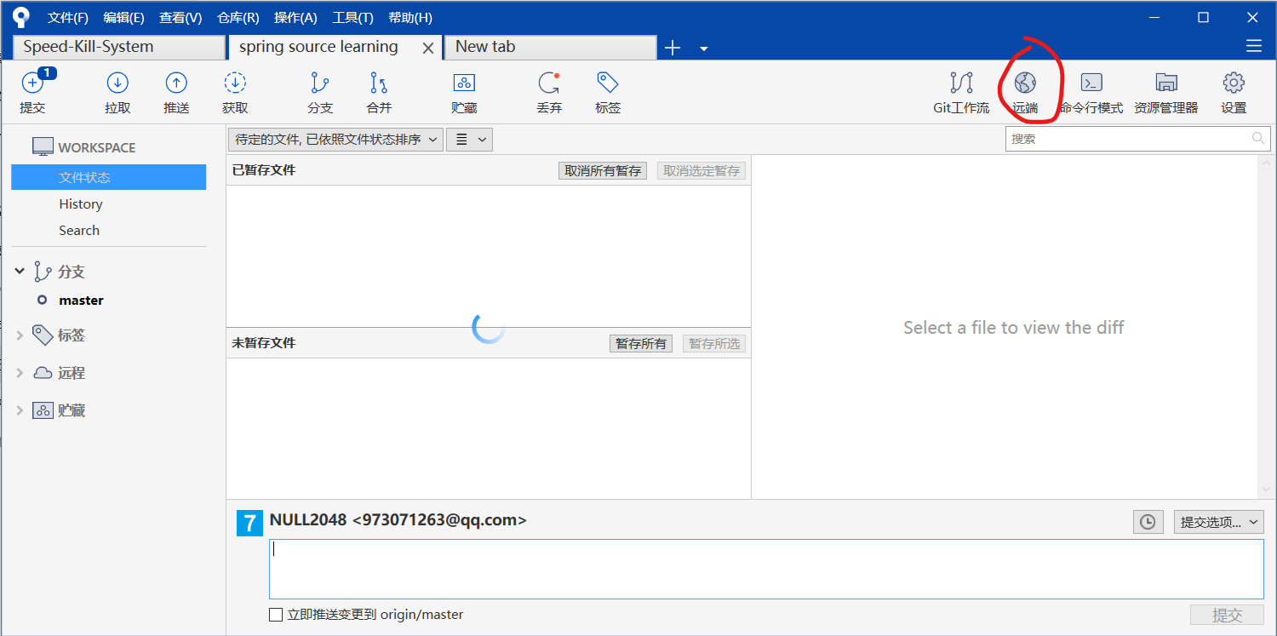This screenshot has height=636, width=1277.
Task: Expand the 贮藏 sidebar section
Action: 20,410
